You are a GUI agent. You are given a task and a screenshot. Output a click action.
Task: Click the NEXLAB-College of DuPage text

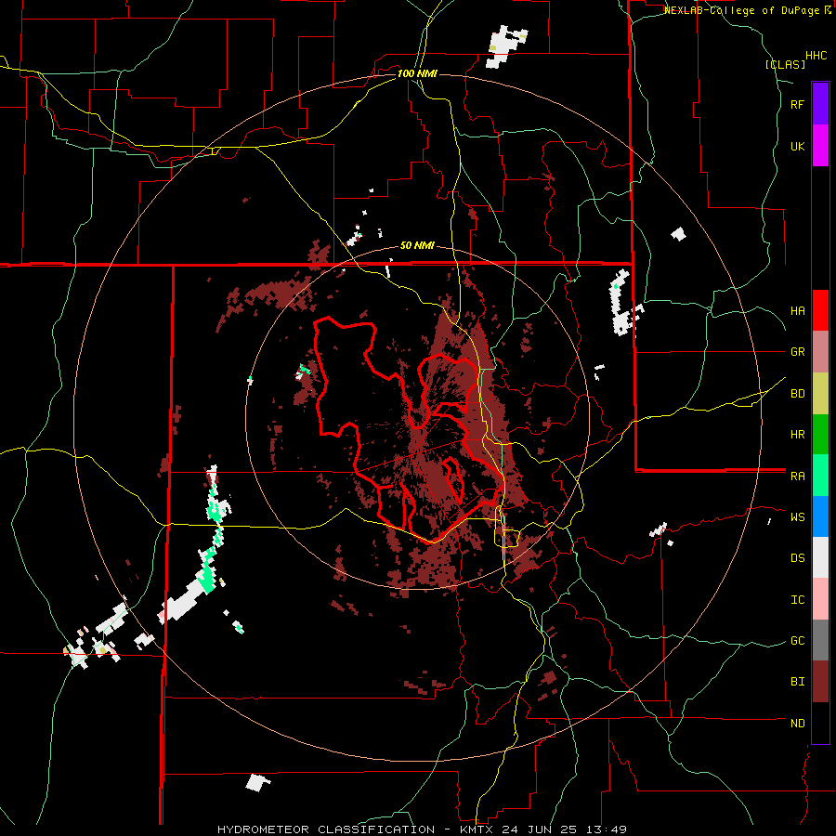[743, 10]
